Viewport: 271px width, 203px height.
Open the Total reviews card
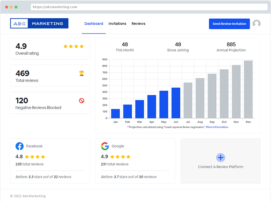pyautogui.click(x=50, y=76)
